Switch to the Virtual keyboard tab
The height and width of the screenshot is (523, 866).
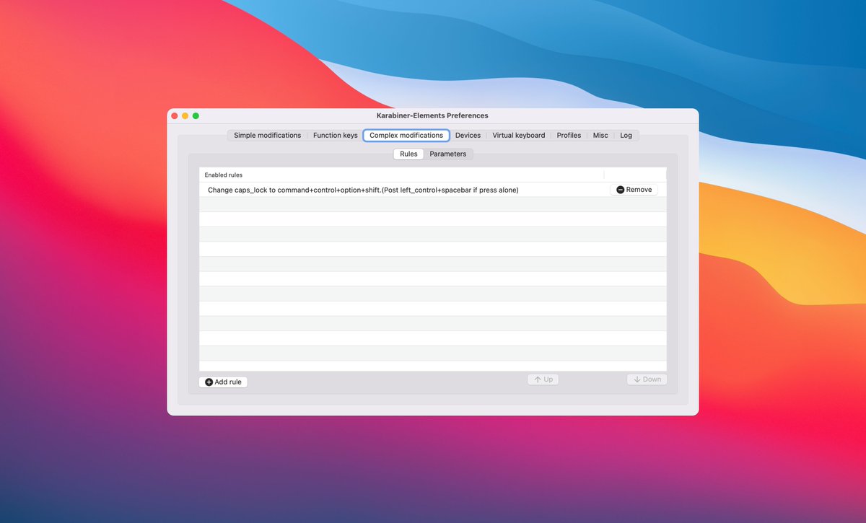[x=518, y=135]
